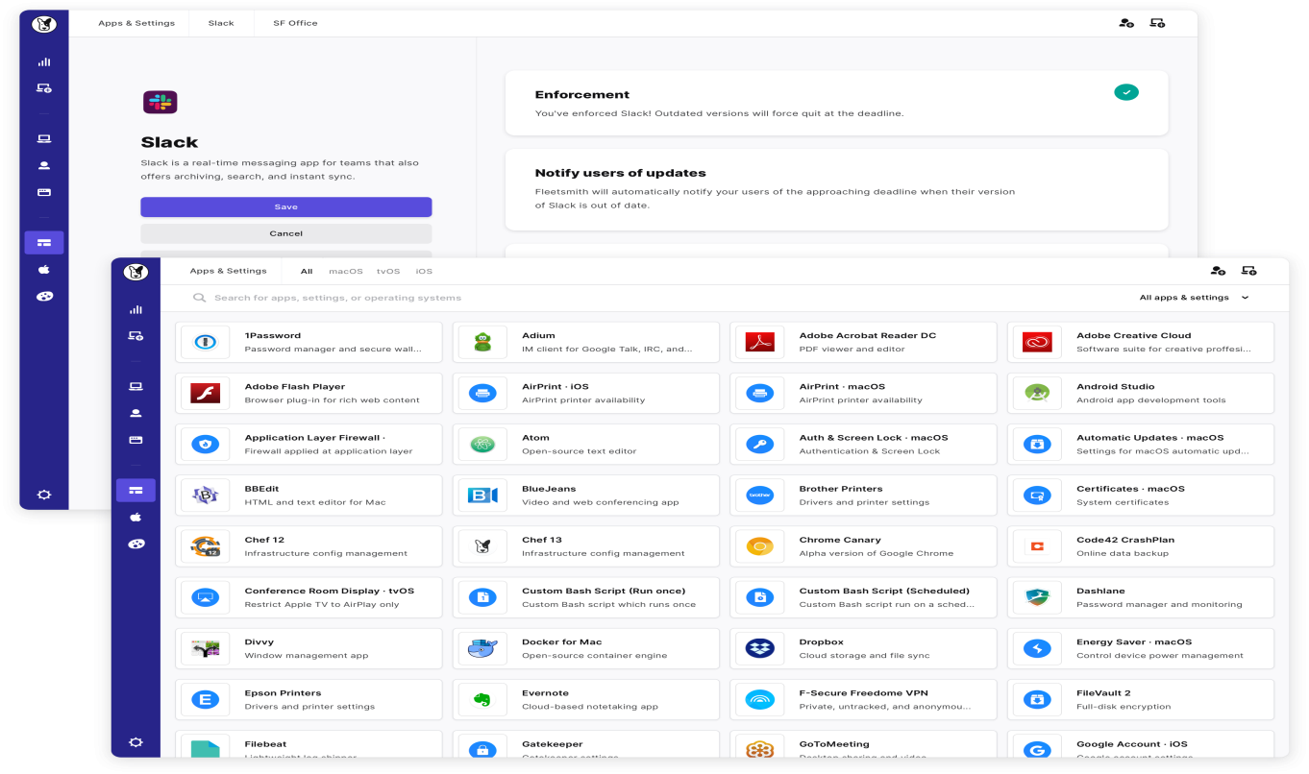Click Cancel below the Save button
Screen dimensions: 1309x774
pyautogui.click(x=285, y=232)
